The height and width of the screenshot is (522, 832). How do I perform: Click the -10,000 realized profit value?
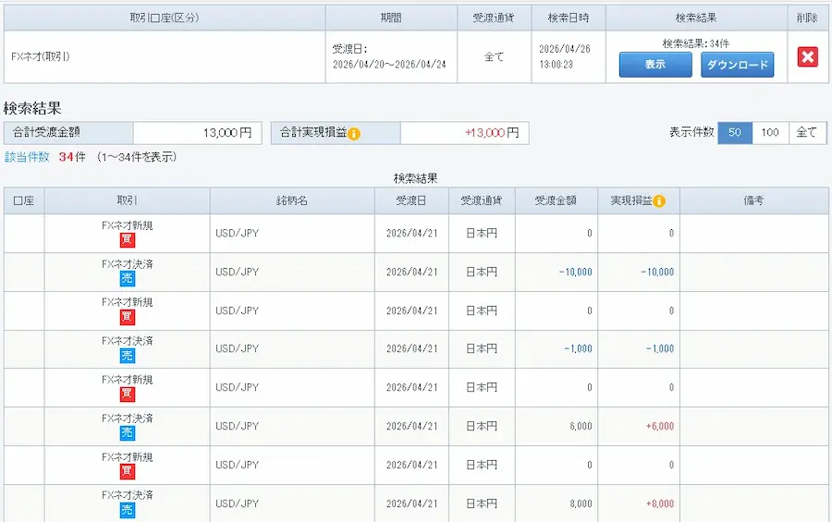click(657, 273)
